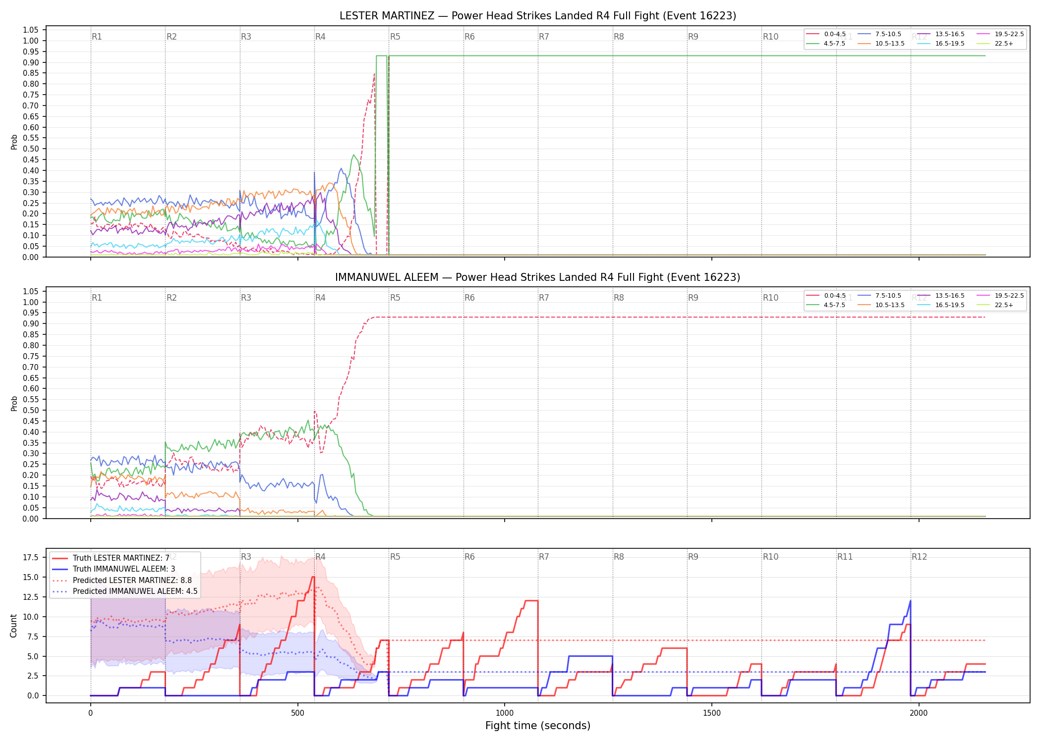Click the Count y-axis label
The width and height of the screenshot is (1041, 743).
[x=14, y=626]
